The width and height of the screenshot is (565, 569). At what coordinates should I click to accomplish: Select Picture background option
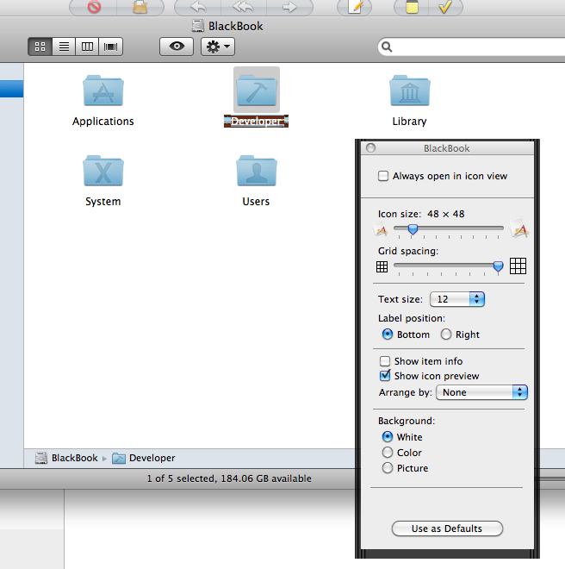pos(388,468)
